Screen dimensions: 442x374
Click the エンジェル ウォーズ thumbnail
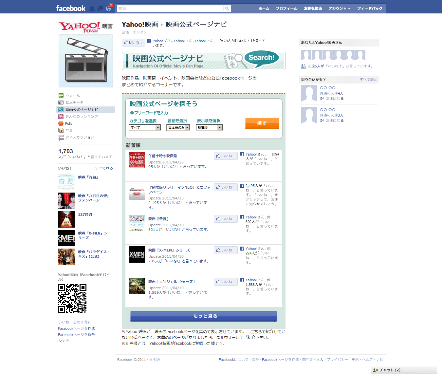pyautogui.click(x=137, y=286)
